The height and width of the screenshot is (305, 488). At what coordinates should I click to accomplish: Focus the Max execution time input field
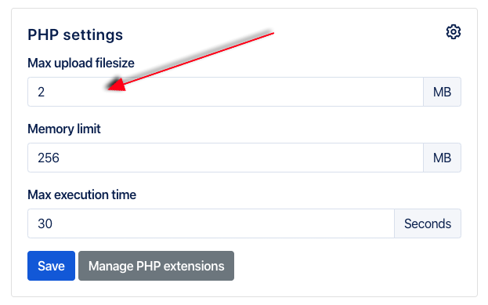[x=211, y=223]
